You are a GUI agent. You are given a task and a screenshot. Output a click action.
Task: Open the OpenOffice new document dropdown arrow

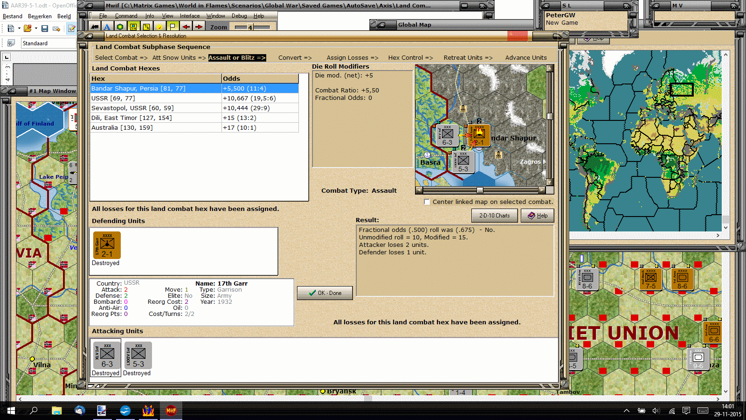(19, 29)
